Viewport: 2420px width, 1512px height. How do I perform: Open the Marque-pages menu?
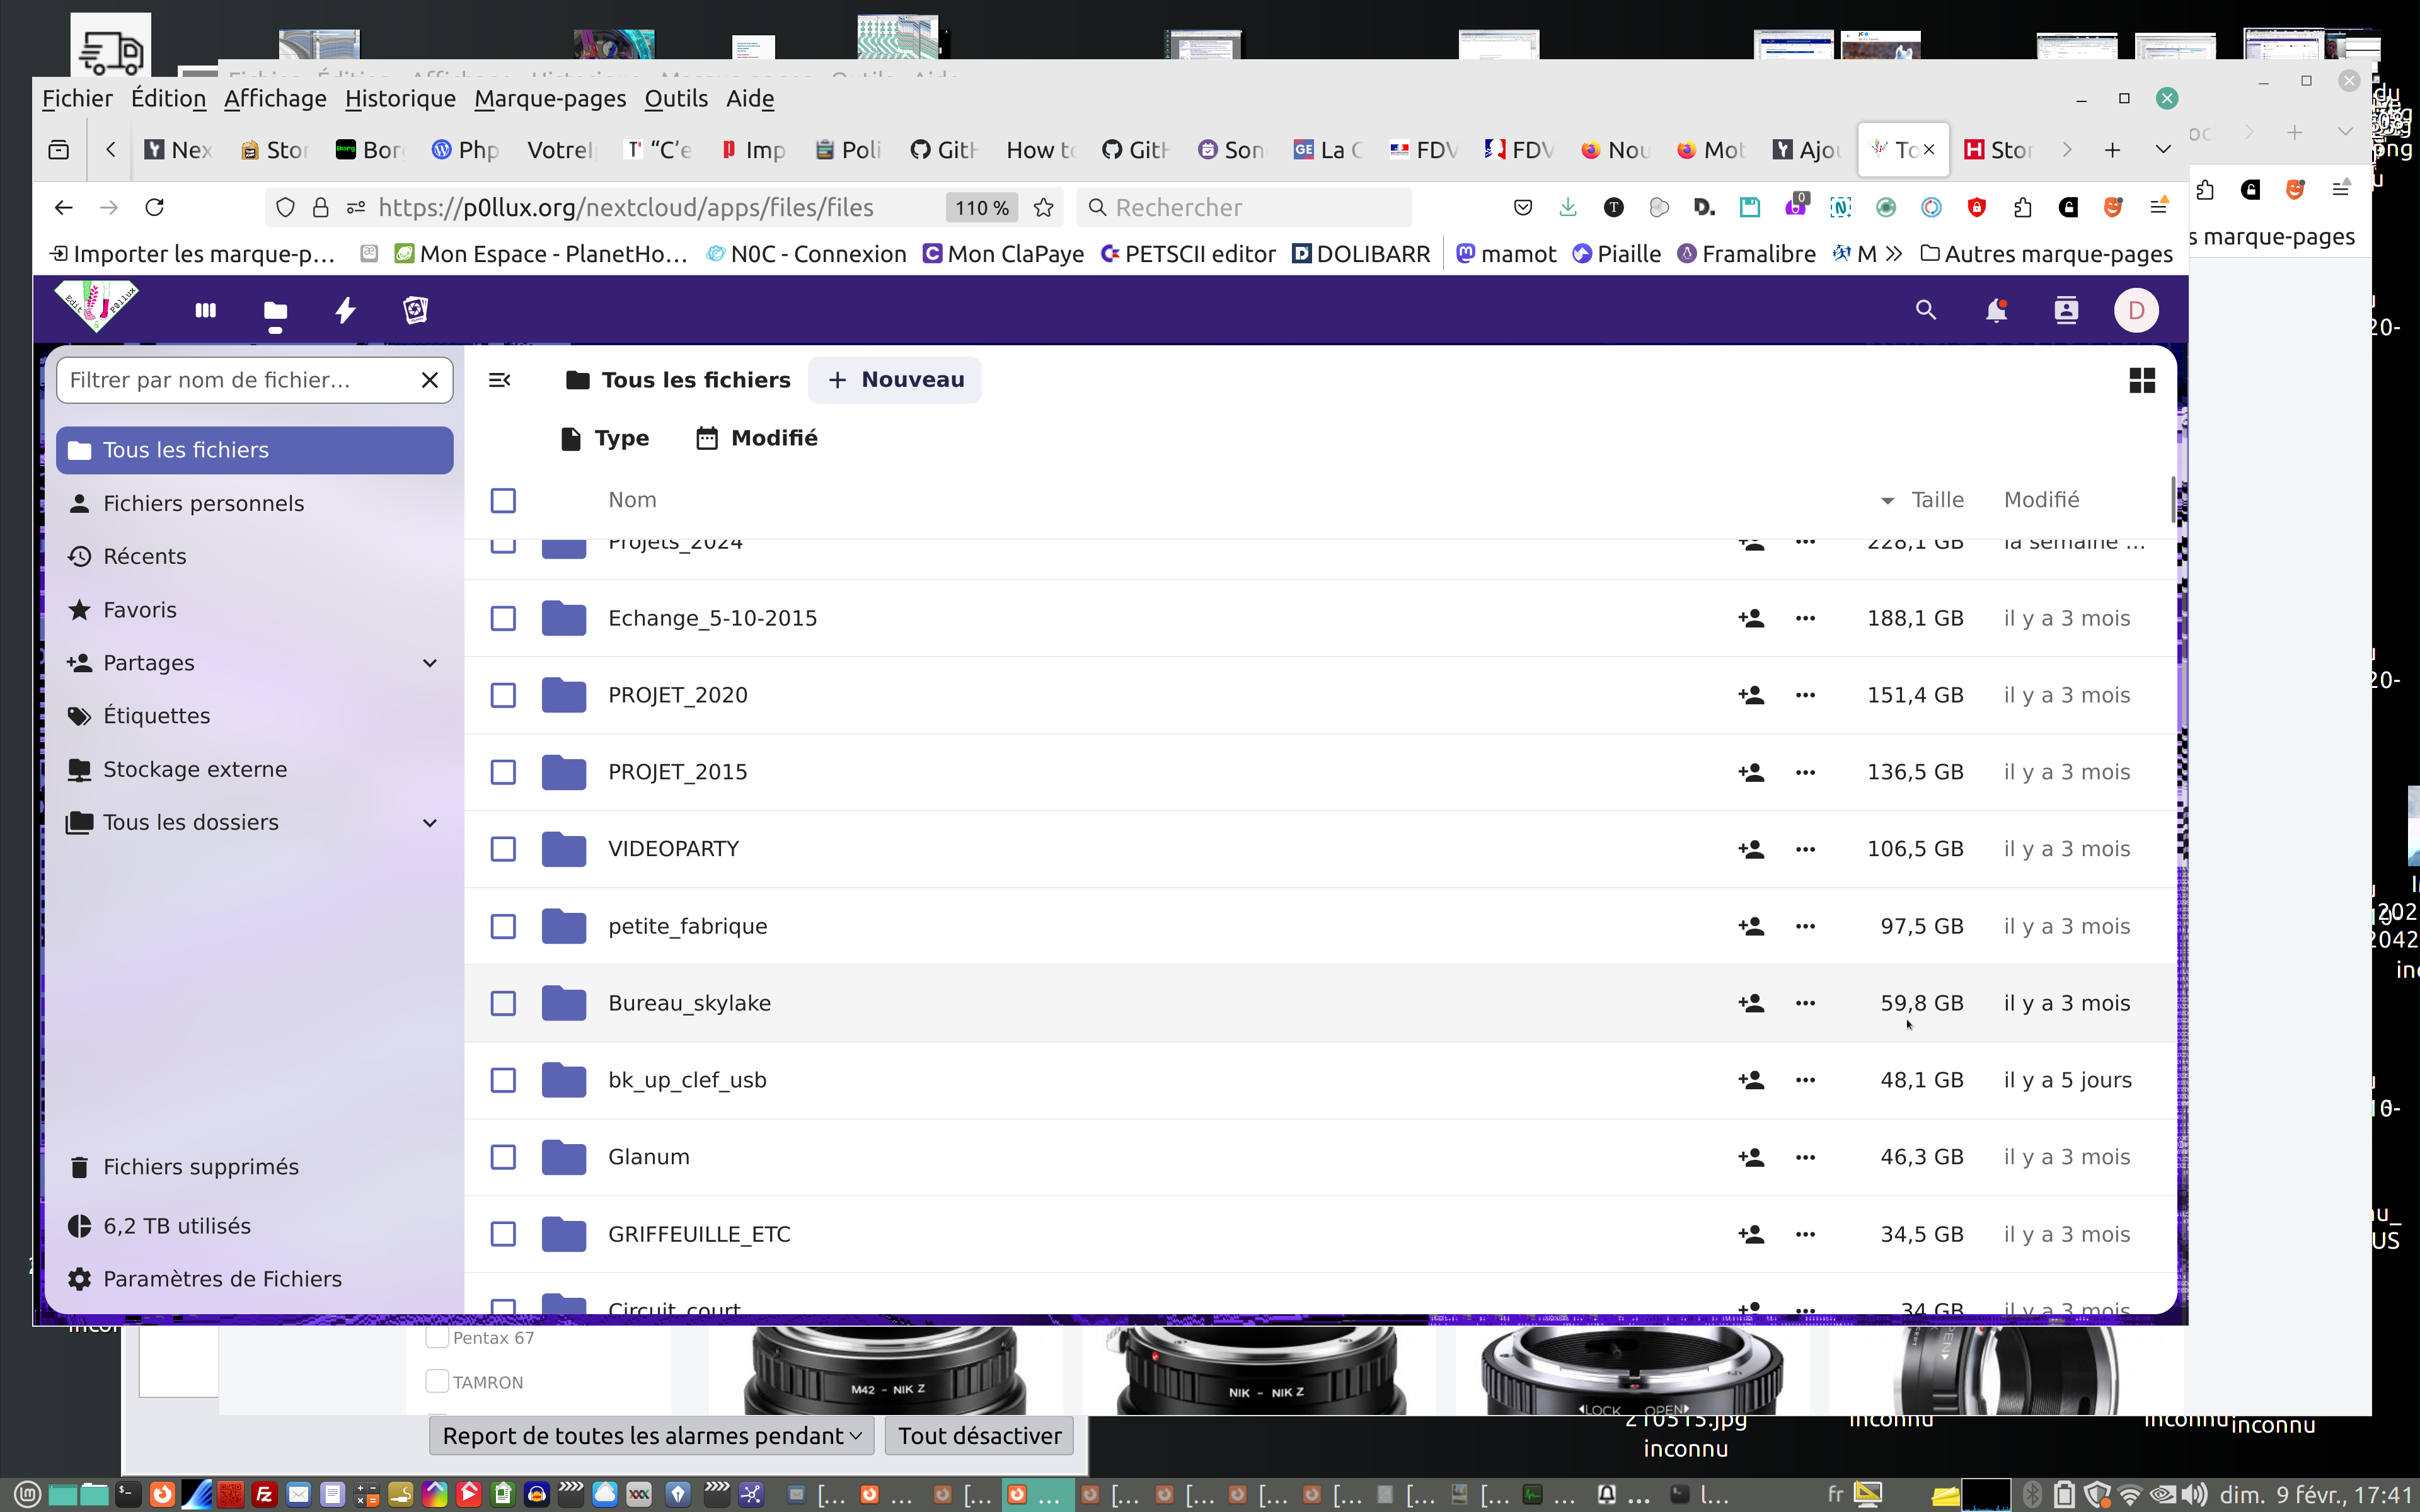click(550, 98)
